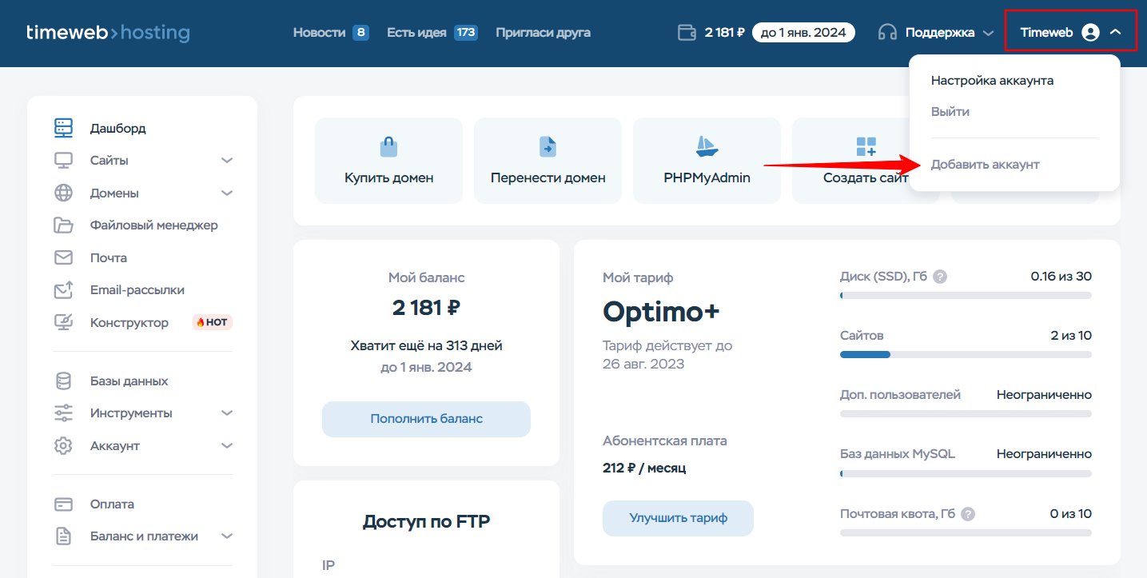The image size is (1147, 578).
Task: Choose Add account in the dropdown menu
Action: tap(985, 164)
